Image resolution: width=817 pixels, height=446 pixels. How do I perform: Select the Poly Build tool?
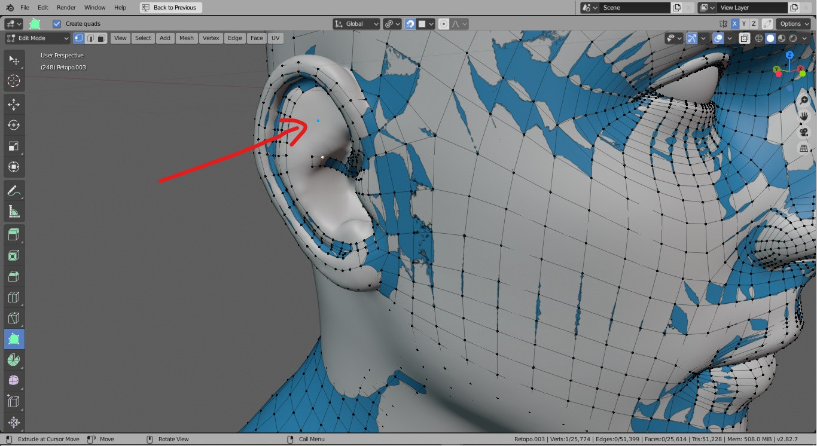click(14, 339)
